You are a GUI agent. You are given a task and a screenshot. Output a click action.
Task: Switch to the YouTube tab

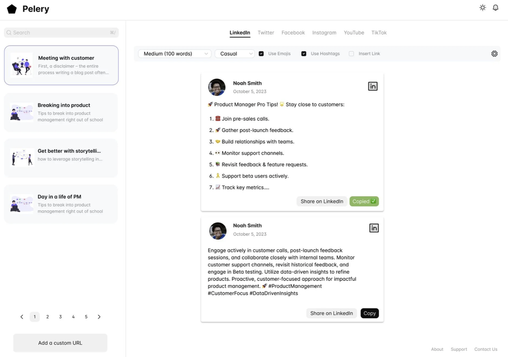point(354,33)
